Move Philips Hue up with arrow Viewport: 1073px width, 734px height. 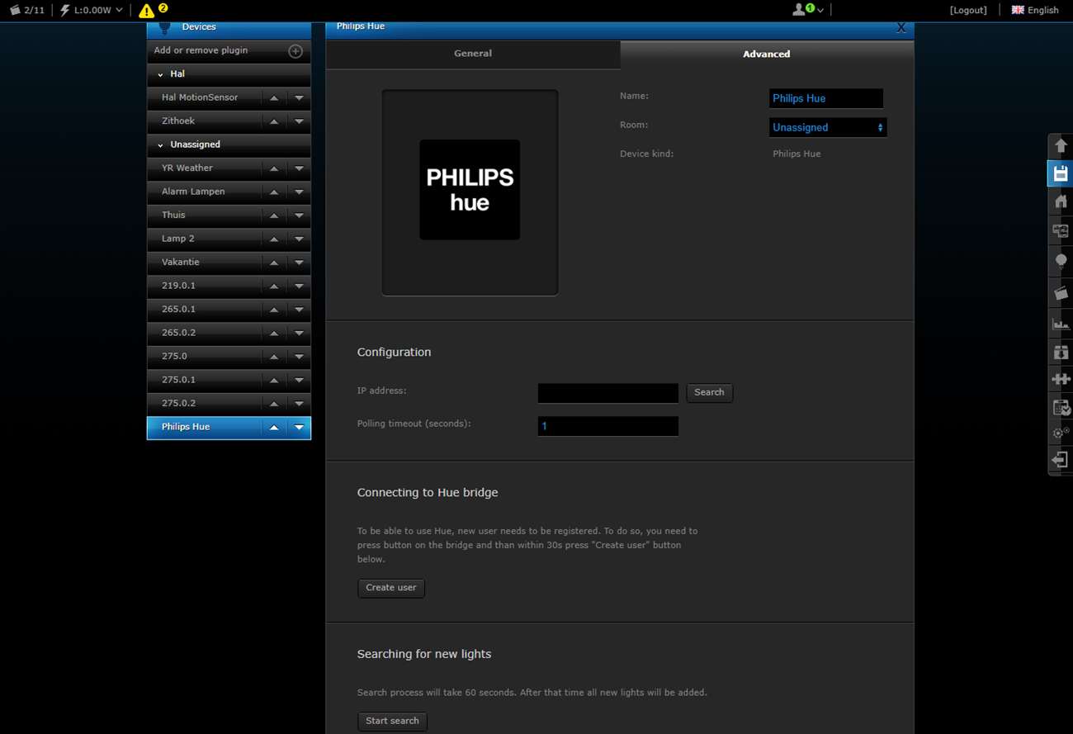point(274,428)
